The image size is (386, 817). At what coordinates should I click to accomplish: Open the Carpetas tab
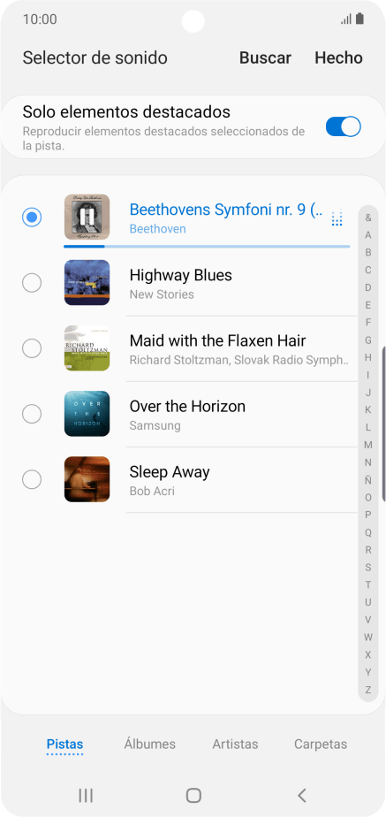[x=321, y=744]
